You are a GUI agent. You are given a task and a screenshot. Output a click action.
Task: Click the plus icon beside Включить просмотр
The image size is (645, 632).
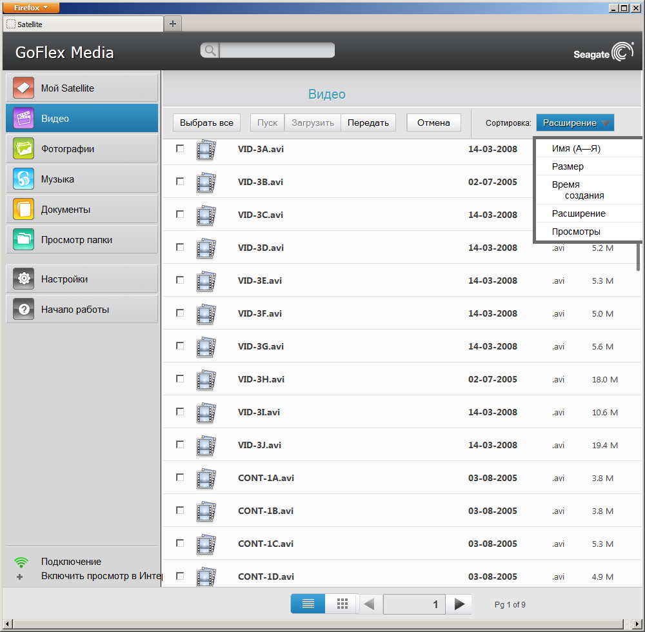tap(19, 577)
